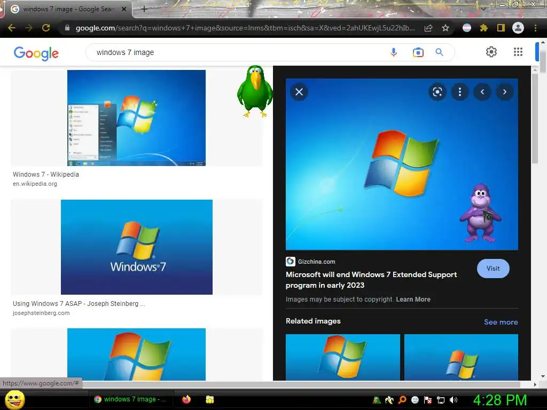This screenshot has width=547, height=410.
Task: Click the en.wikipedia.org source text
Action: tap(35, 184)
